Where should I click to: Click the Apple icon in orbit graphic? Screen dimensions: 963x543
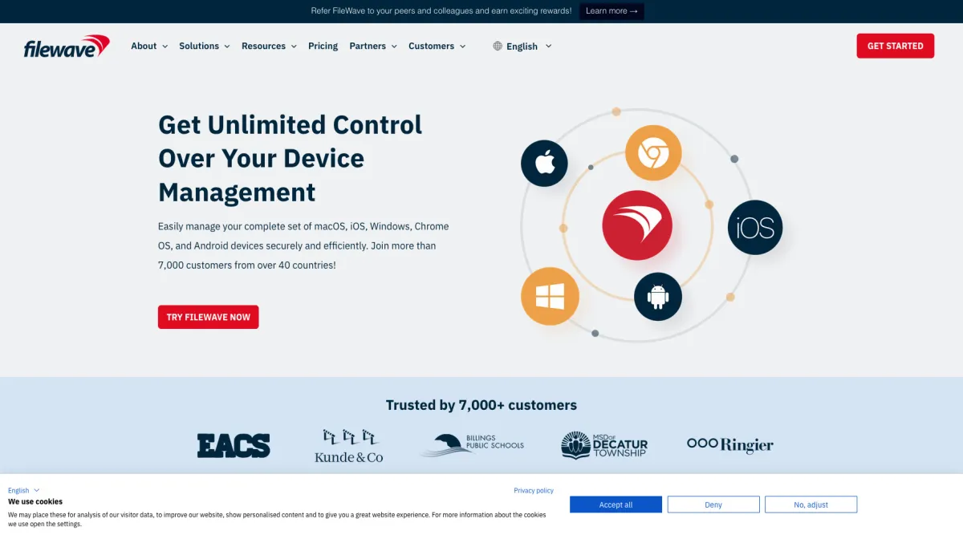pyautogui.click(x=544, y=164)
